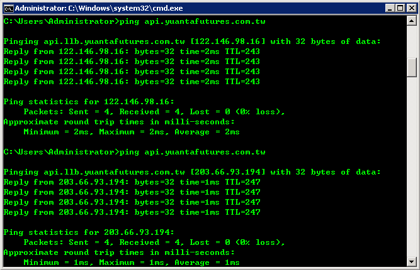Click the topmost ping api.yuantafutures.com.tw command line
The height and width of the screenshot is (270, 420).
(135, 21)
